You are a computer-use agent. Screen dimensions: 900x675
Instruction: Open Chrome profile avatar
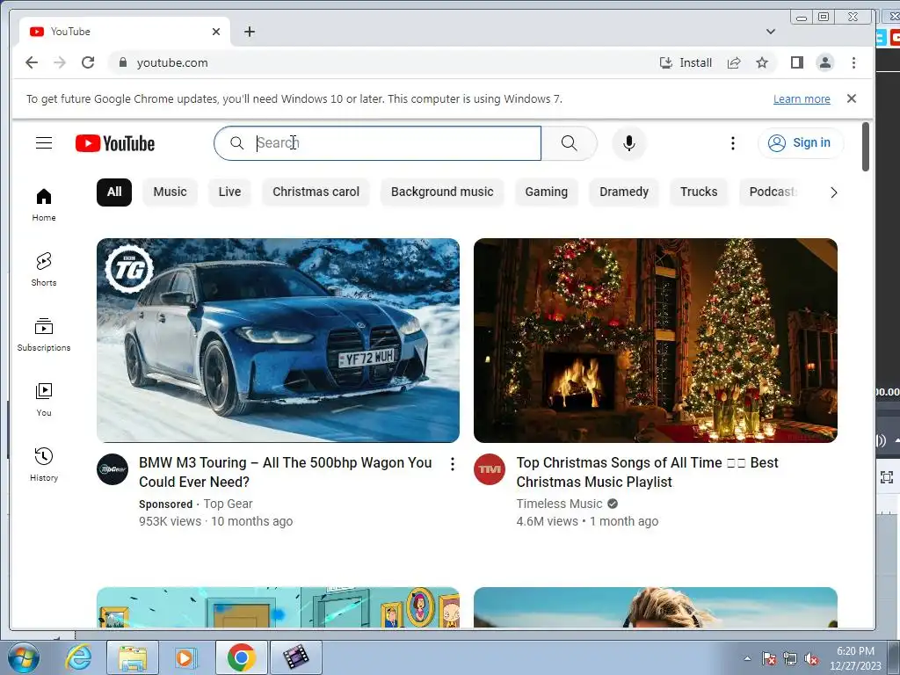[824, 62]
